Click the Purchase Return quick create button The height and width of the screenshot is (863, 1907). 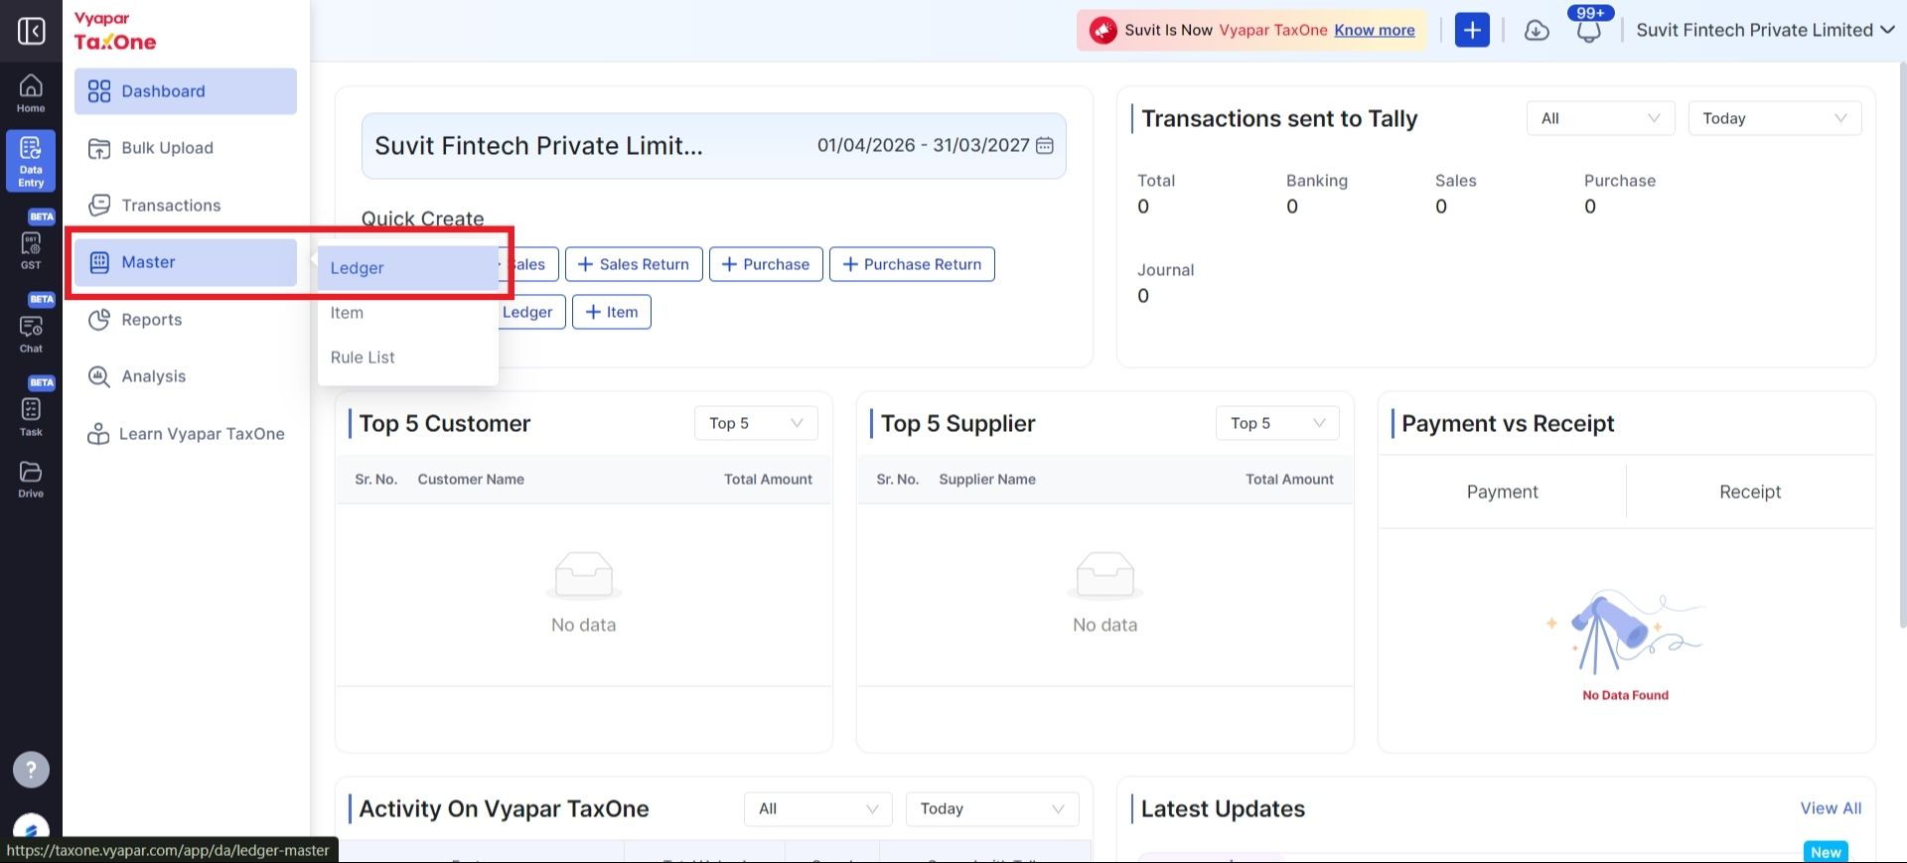point(912,264)
